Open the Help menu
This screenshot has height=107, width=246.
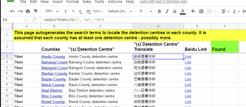coord(130,2)
